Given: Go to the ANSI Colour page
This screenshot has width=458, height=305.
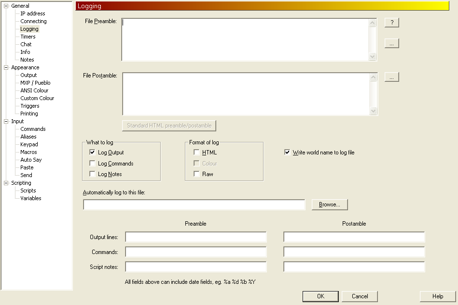Looking at the screenshot, I should click(34, 90).
